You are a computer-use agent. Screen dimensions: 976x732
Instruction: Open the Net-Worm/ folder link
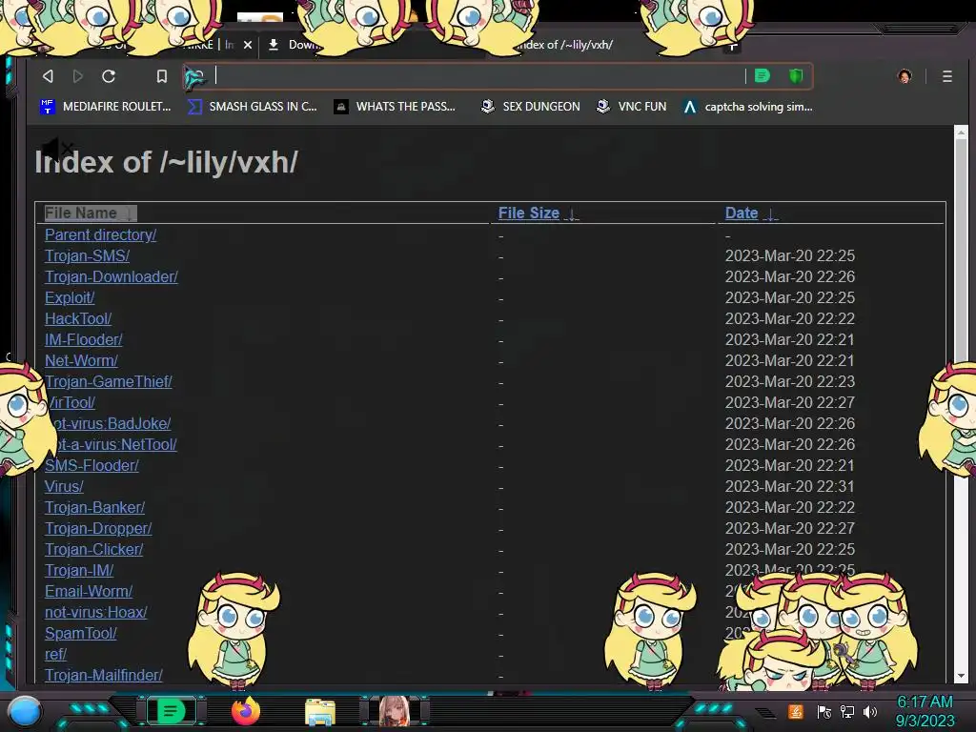(81, 360)
